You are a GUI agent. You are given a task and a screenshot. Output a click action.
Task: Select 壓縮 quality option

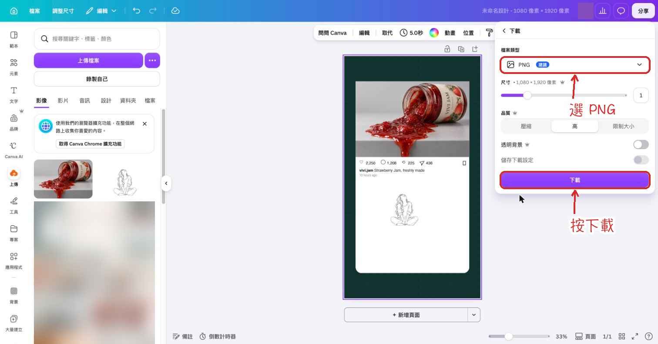526,126
